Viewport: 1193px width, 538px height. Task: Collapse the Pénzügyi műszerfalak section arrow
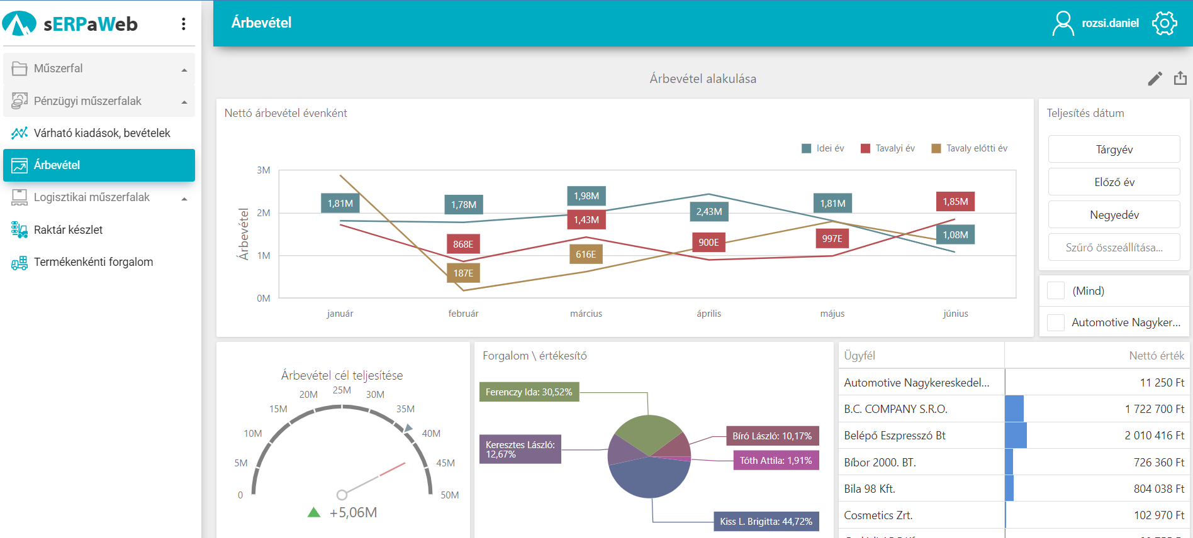(x=184, y=102)
